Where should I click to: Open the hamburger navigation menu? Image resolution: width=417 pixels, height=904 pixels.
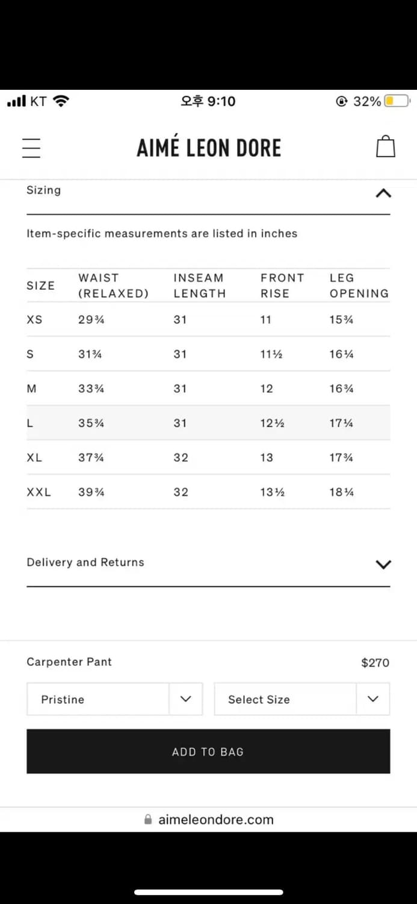31,148
